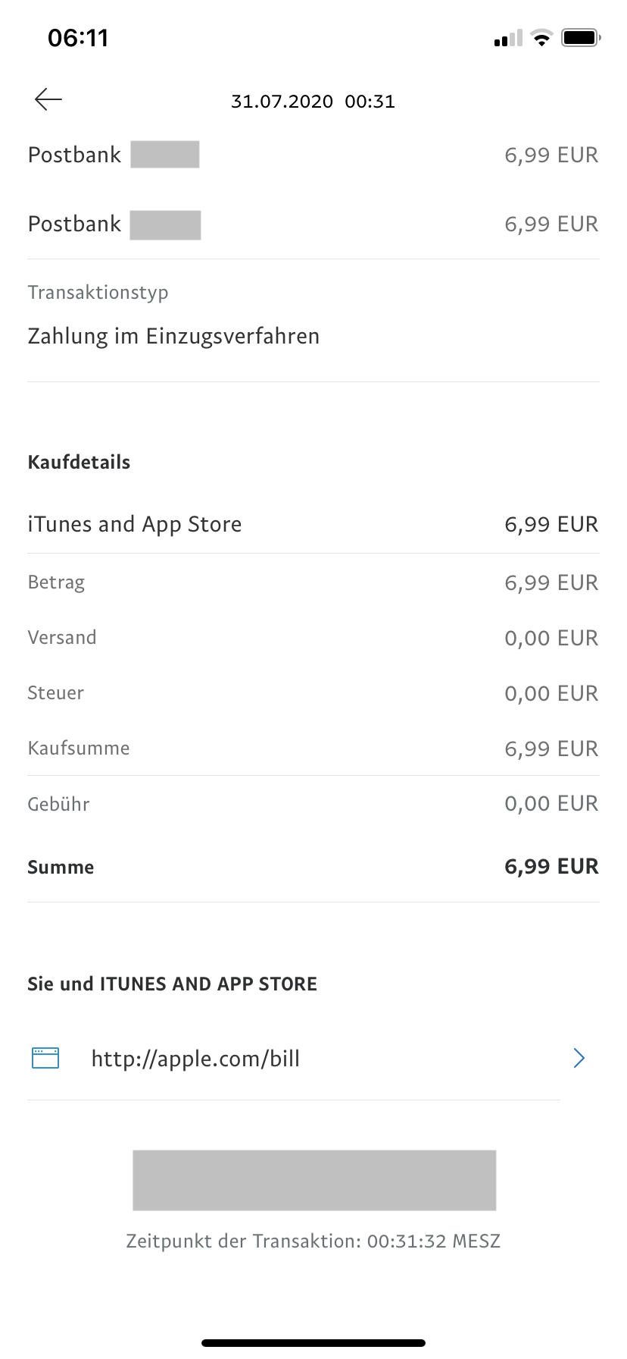The width and height of the screenshot is (627, 1359).
Task: Tap the Kaufsumme amount row
Action: pos(313,749)
